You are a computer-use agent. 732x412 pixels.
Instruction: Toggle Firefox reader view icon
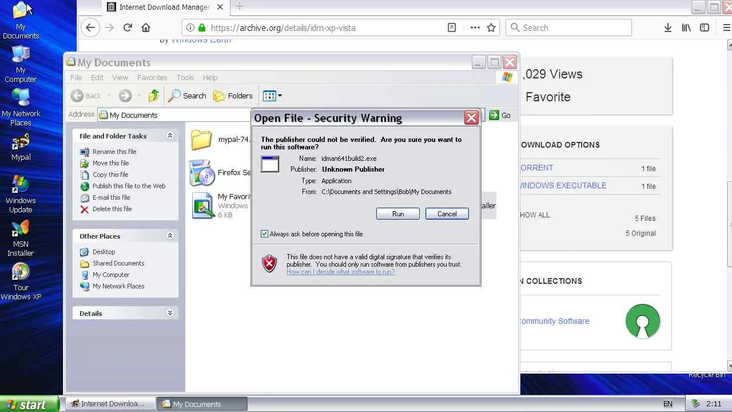pyautogui.click(x=452, y=27)
